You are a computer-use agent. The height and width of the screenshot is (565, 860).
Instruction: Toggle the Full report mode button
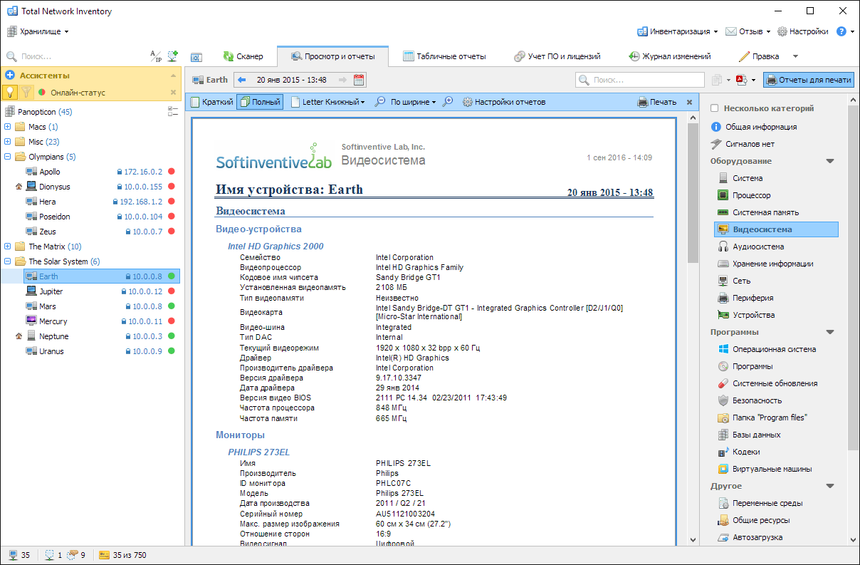260,102
